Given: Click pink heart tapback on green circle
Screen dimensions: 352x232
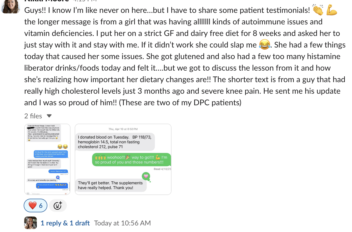Looking at the screenshot, I should click(x=146, y=176).
